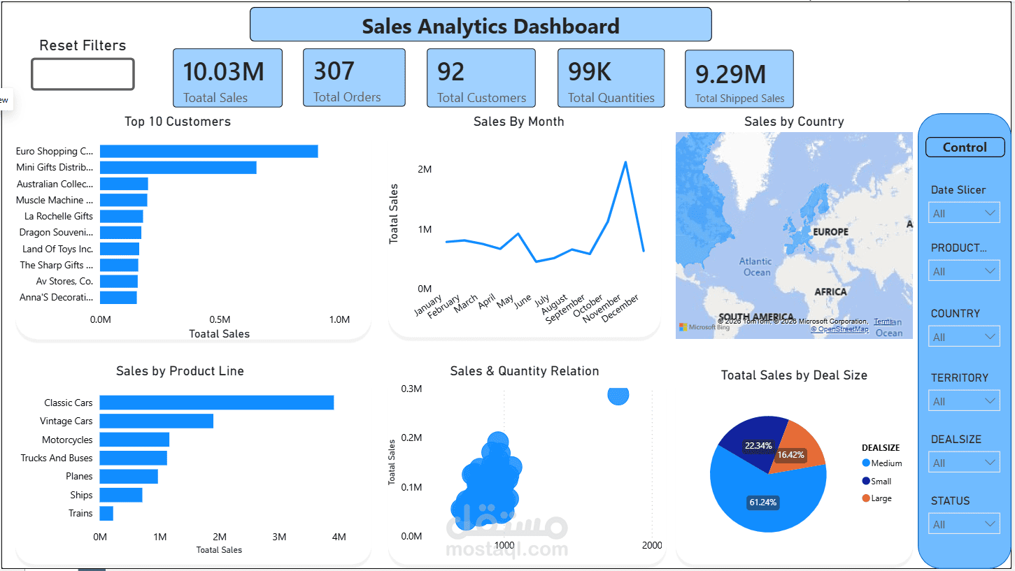Screen dimensions: 1015x571
Task: Click the Total Orders 307 card
Action: click(x=354, y=78)
